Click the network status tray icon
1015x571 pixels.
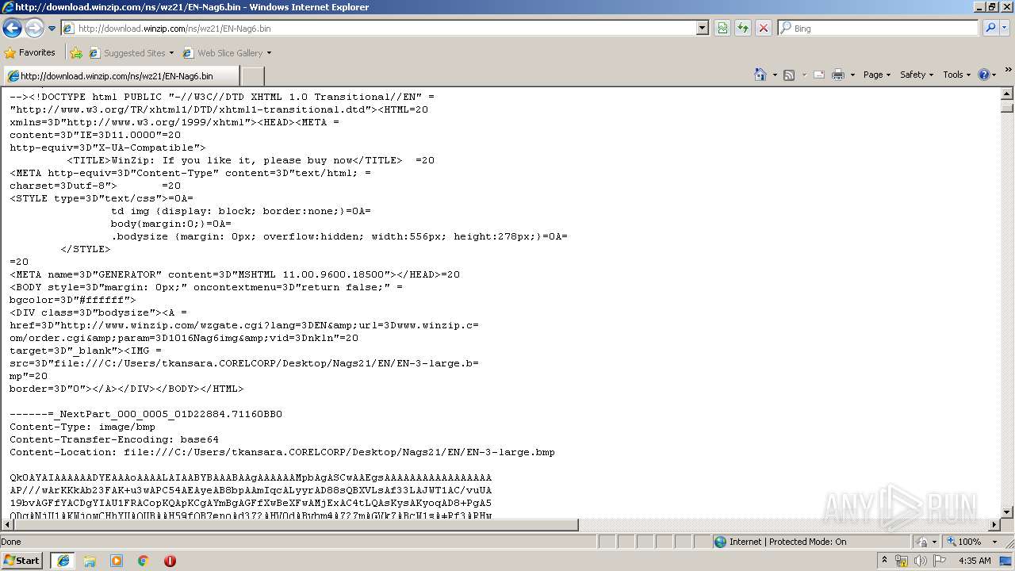902,561
